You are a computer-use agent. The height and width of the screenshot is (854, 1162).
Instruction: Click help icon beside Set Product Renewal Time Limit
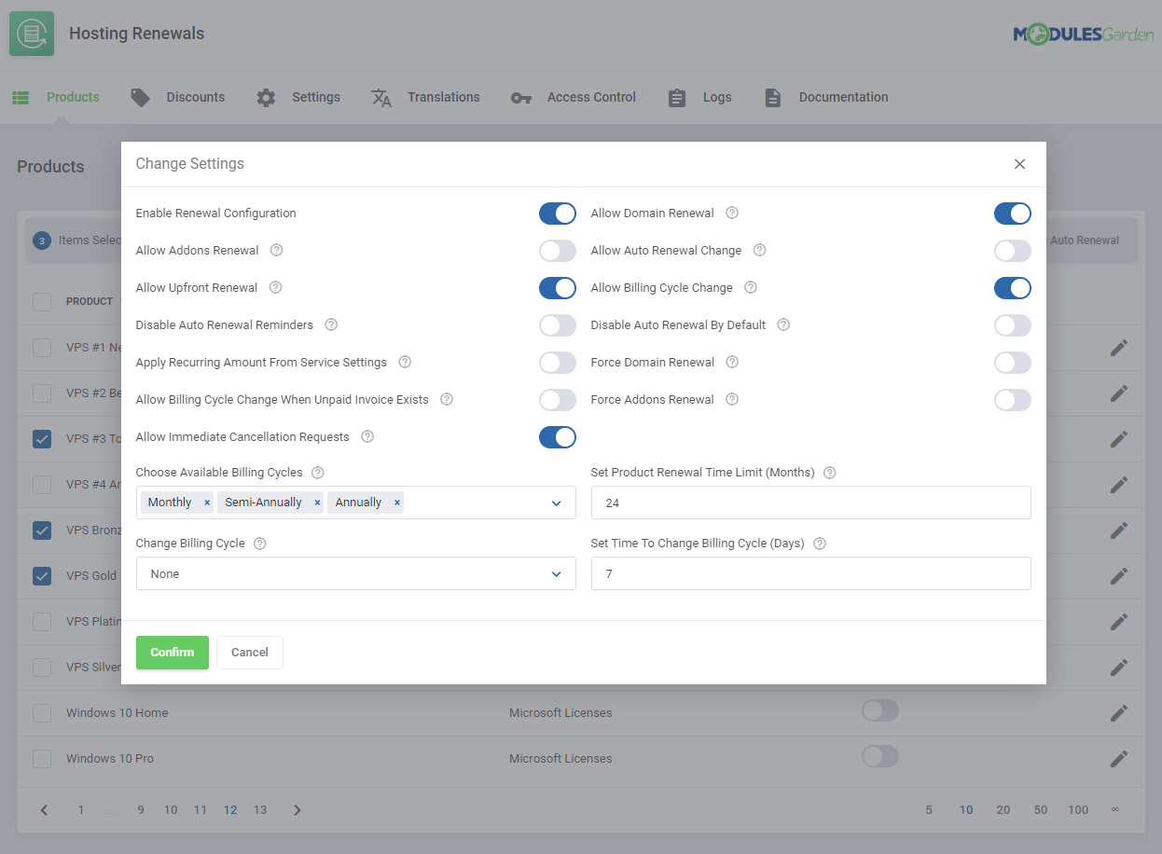click(x=830, y=473)
